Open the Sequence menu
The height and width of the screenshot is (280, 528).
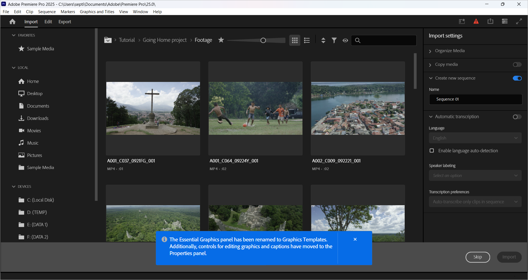(x=47, y=12)
